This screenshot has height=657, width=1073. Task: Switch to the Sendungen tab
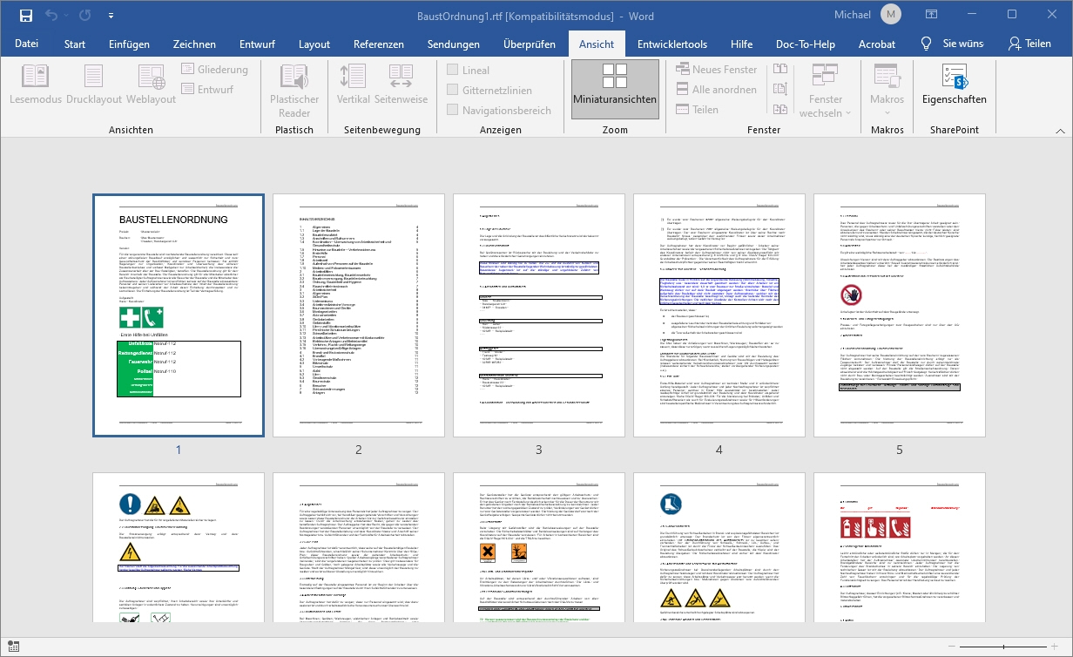point(454,44)
